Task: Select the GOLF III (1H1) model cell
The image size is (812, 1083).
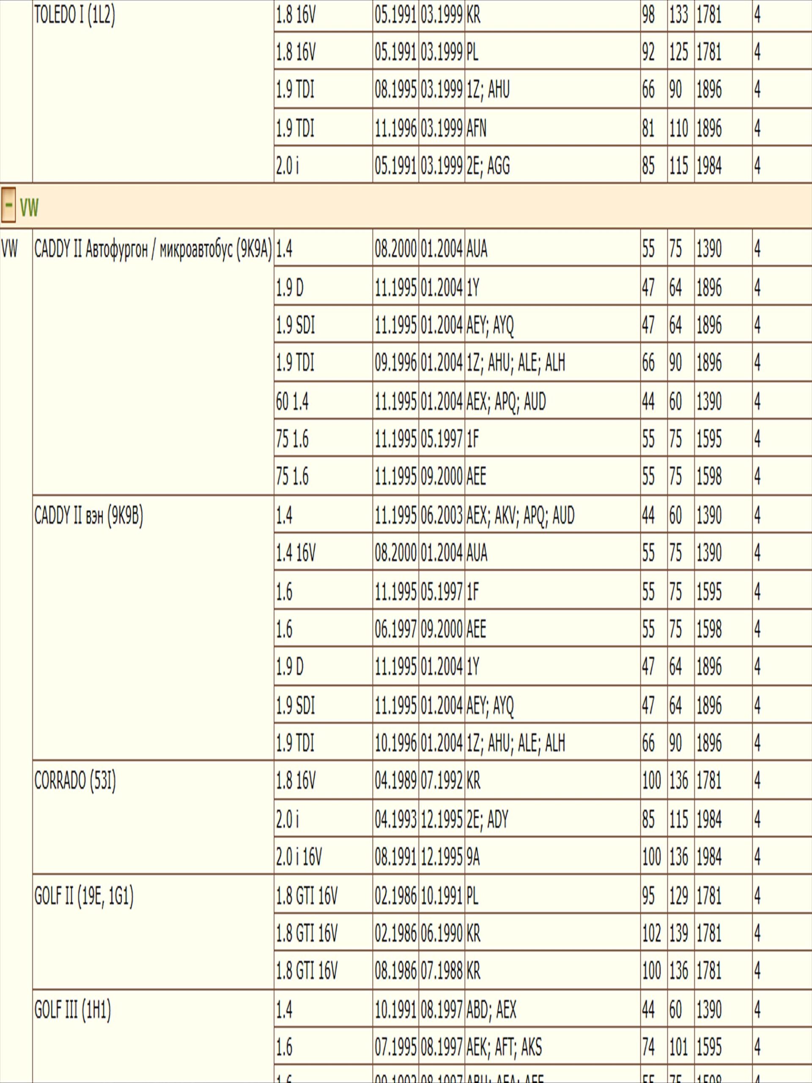Action: coord(72,1009)
